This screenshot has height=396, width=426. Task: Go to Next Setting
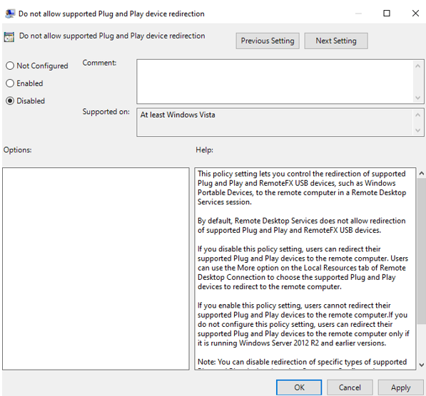(336, 41)
